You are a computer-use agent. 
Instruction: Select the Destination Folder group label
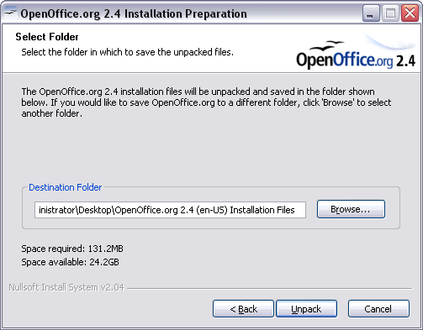[66, 187]
